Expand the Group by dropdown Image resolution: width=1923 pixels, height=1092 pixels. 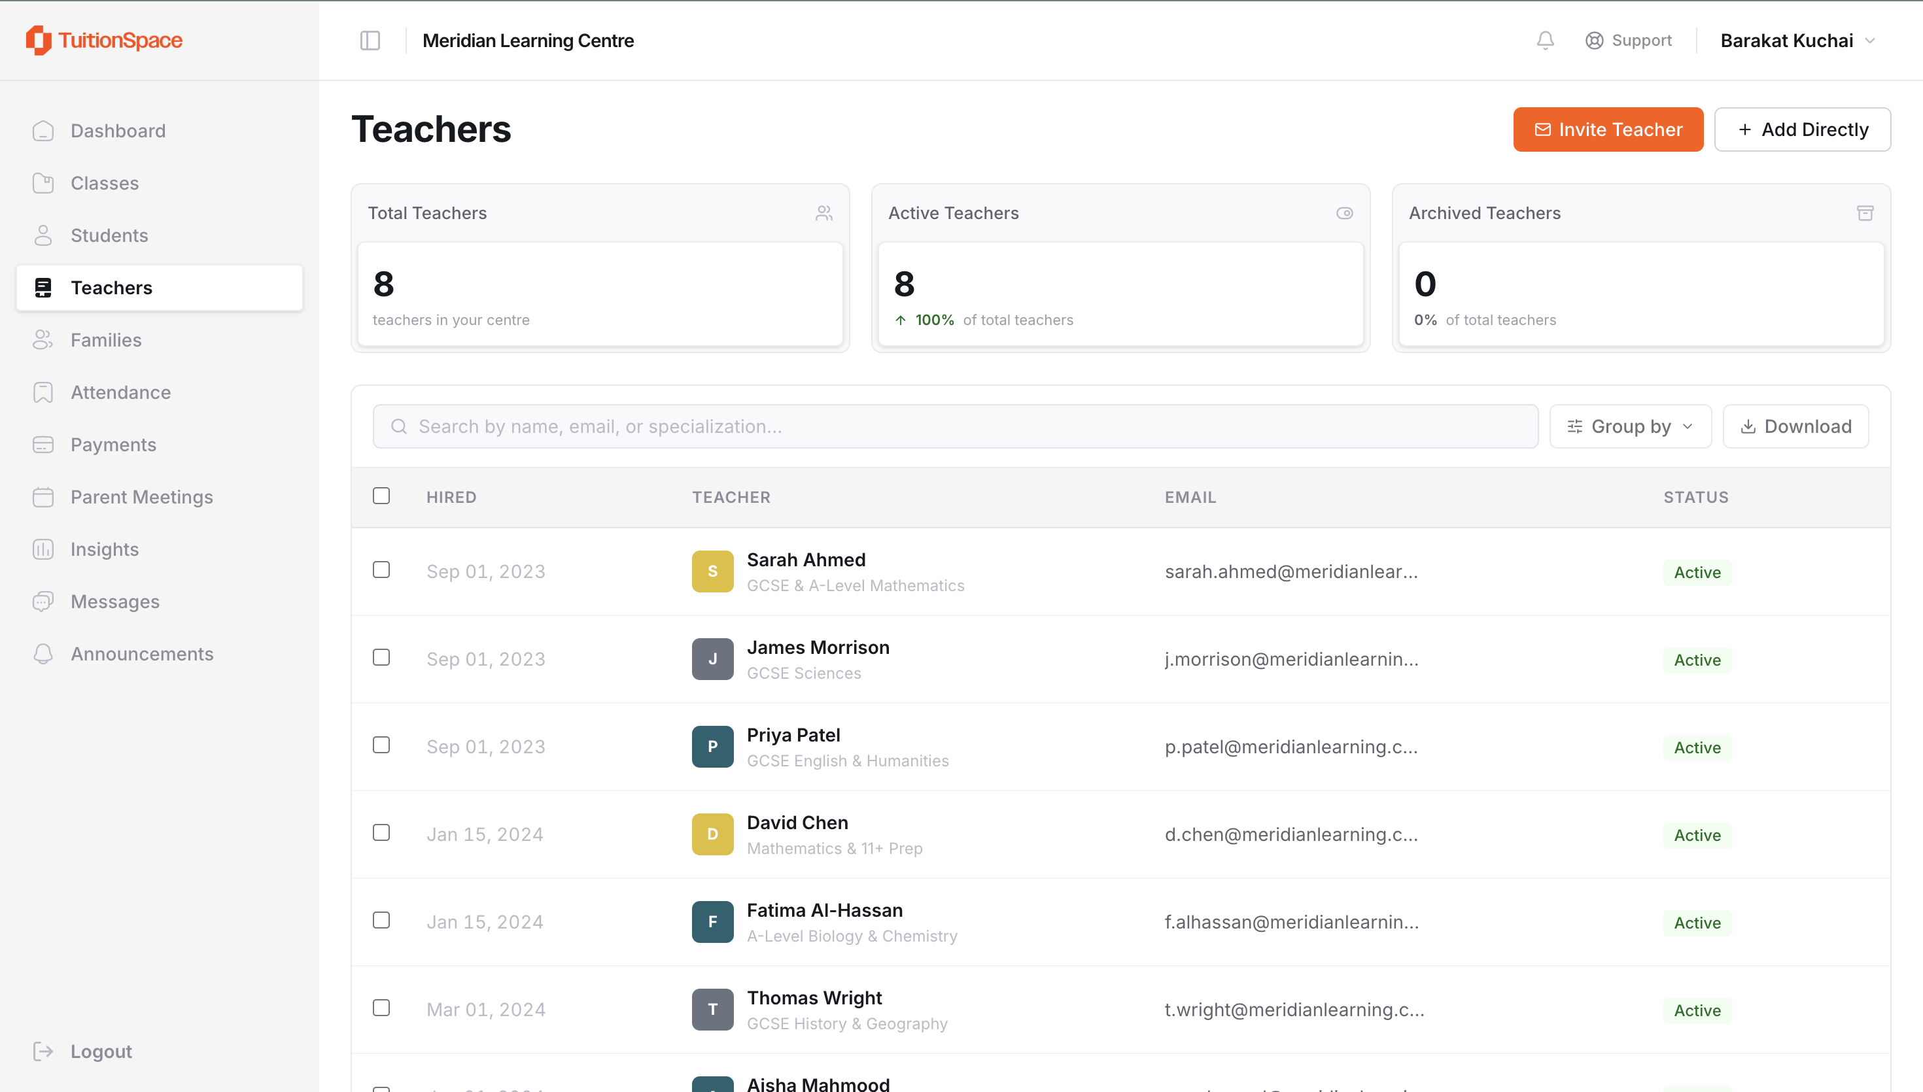pyautogui.click(x=1631, y=427)
